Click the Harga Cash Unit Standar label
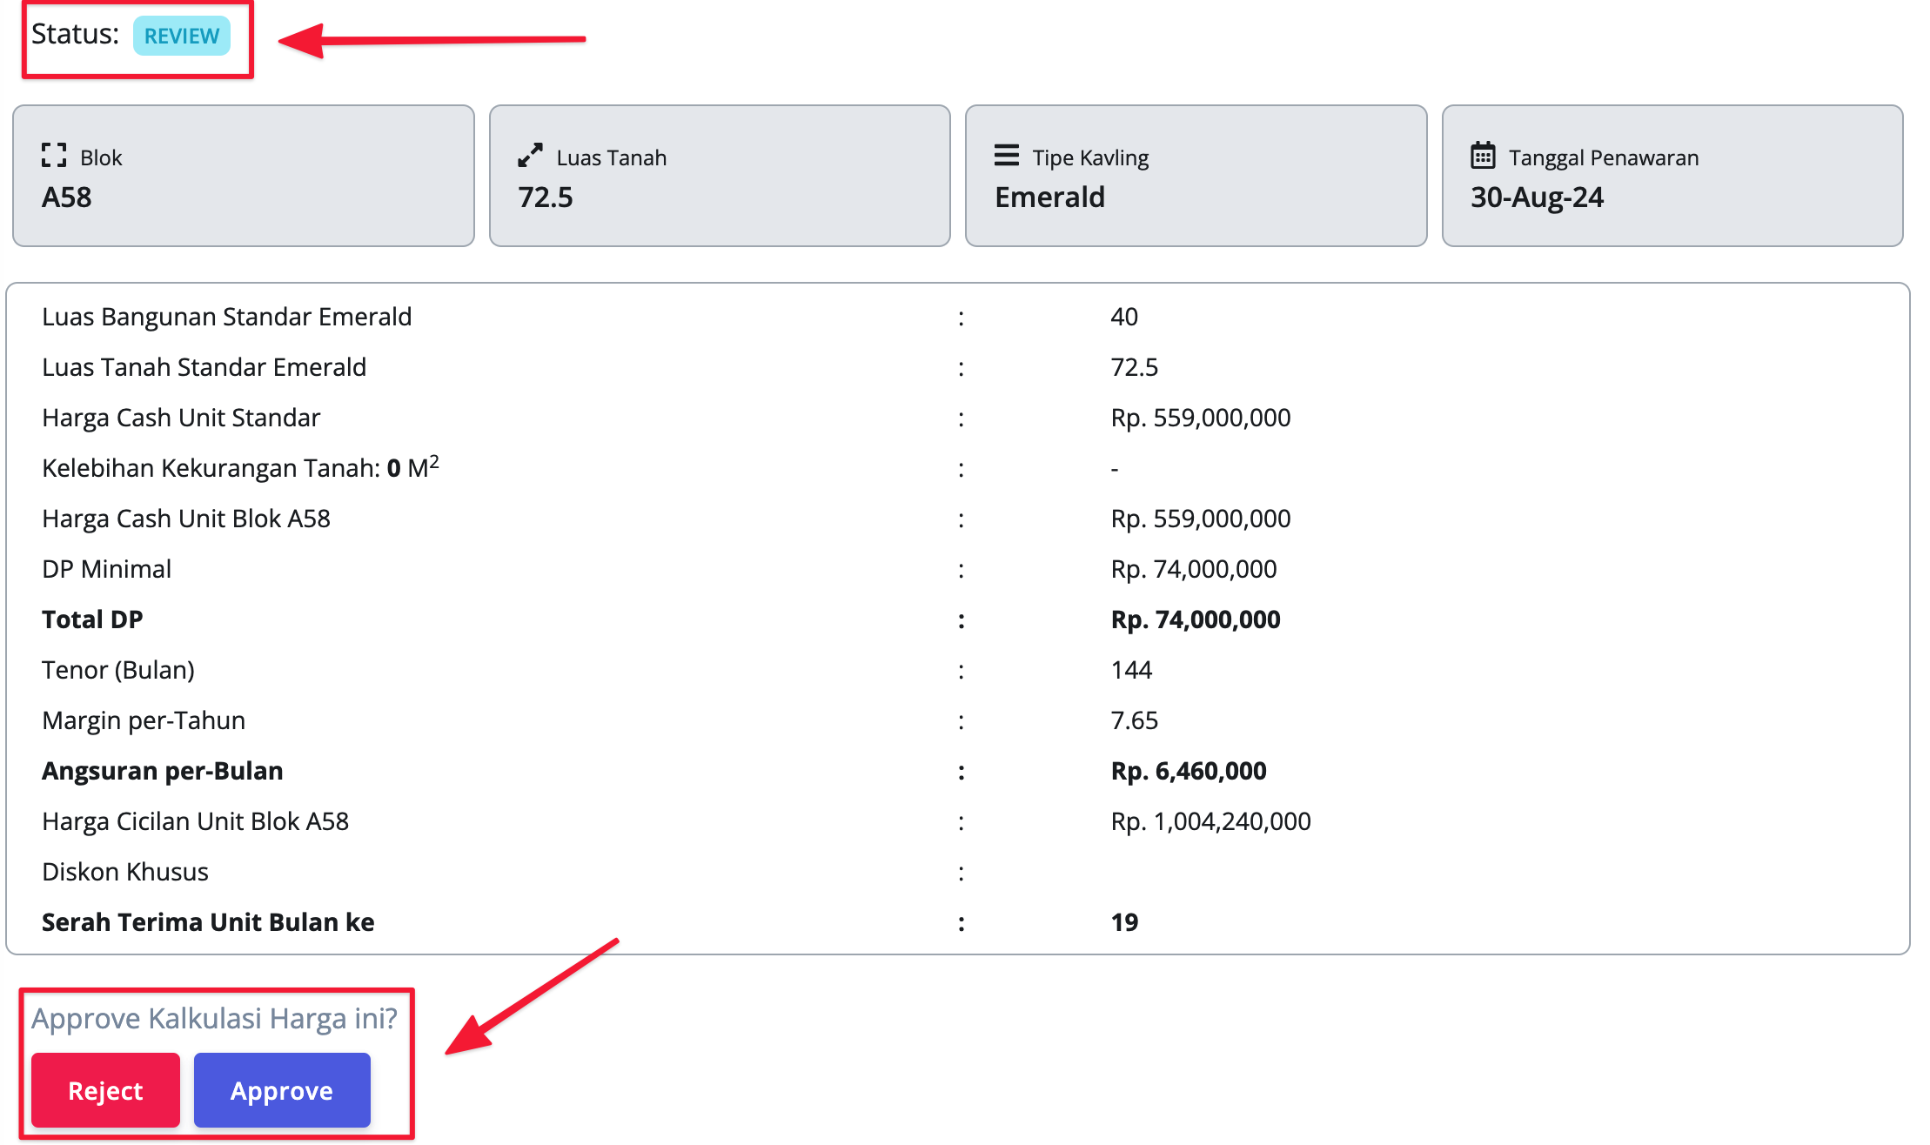Viewport: 1930px width, 1145px height. (x=181, y=418)
